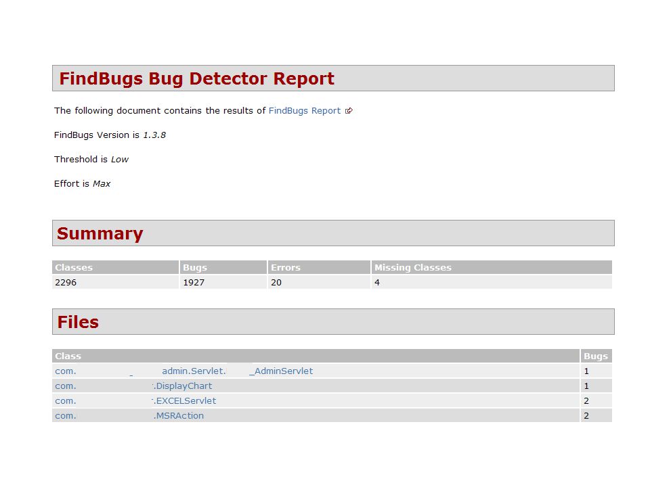
Task: Click the classes count value 2296
Action: coord(66,283)
